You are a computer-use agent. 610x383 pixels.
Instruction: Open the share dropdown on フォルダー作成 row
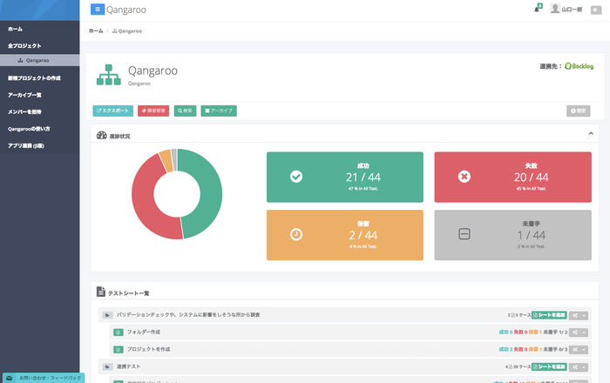click(x=577, y=332)
